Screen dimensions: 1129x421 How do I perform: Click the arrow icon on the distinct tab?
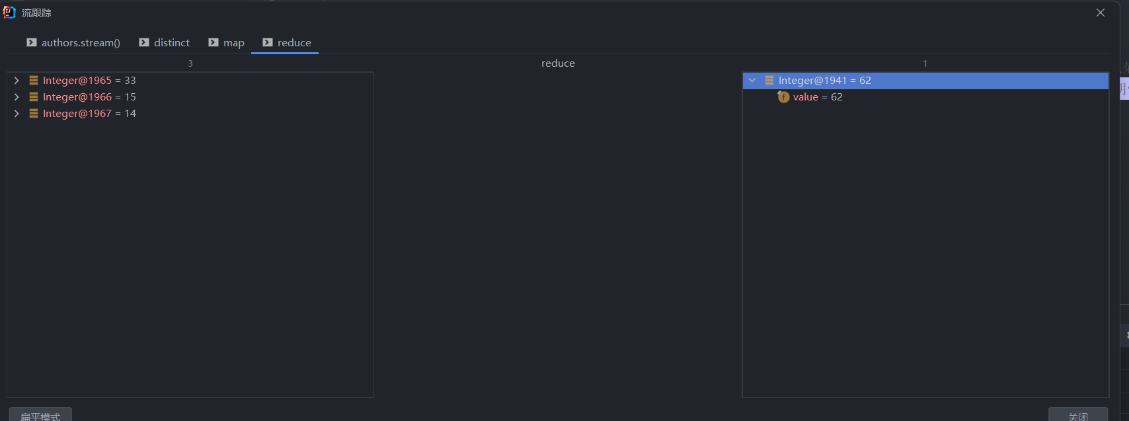[x=144, y=42]
